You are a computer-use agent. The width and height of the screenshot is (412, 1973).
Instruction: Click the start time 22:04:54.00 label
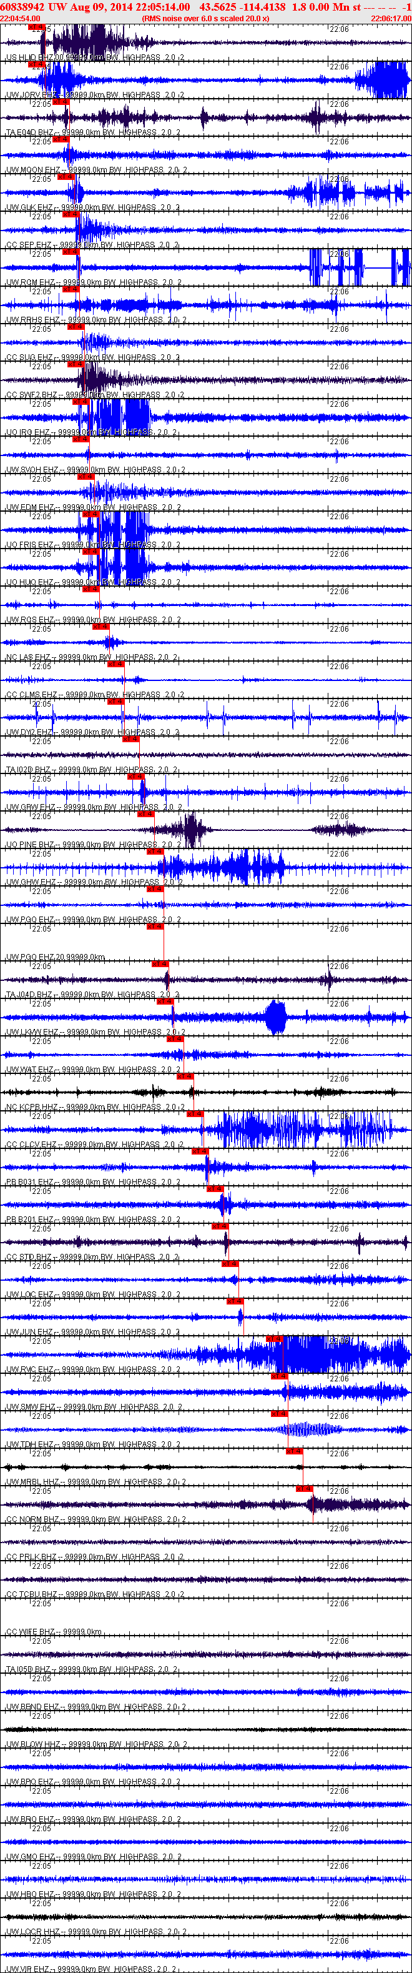click(x=21, y=18)
